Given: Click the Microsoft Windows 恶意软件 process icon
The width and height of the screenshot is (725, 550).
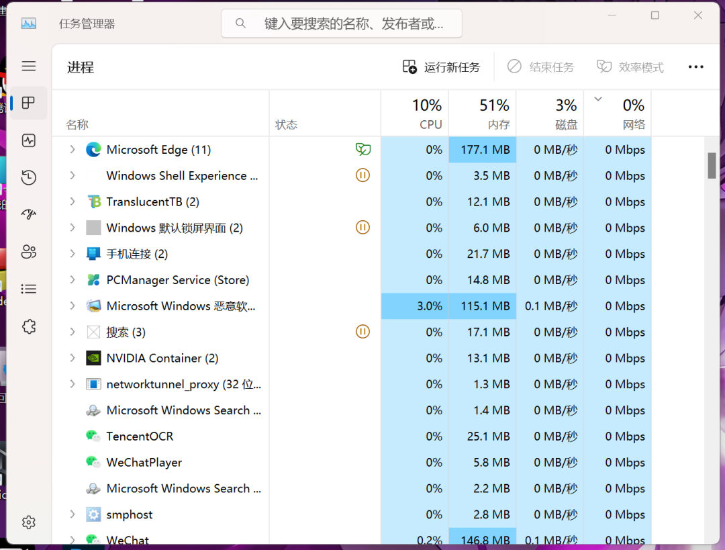Looking at the screenshot, I should pos(93,306).
